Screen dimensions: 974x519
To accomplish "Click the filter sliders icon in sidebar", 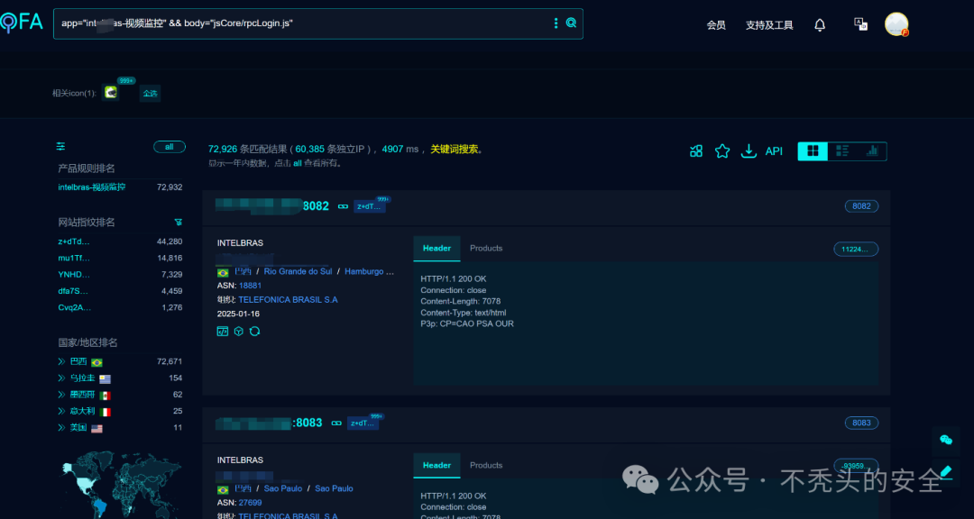I will click(x=61, y=147).
